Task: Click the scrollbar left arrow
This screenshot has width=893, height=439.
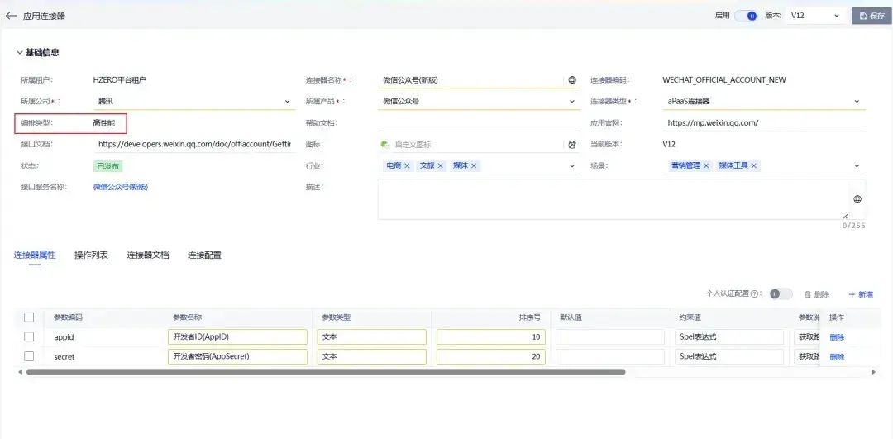Action: pyautogui.click(x=21, y=372)
